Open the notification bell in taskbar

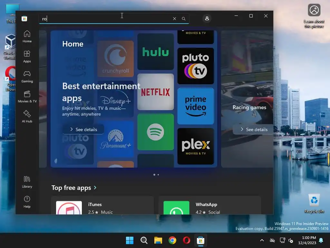(321, 240)
